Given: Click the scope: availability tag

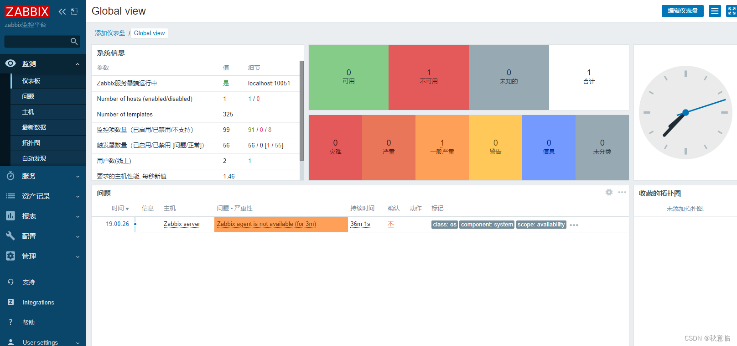Looking at the screenshot, I should [x=541, y=225].
